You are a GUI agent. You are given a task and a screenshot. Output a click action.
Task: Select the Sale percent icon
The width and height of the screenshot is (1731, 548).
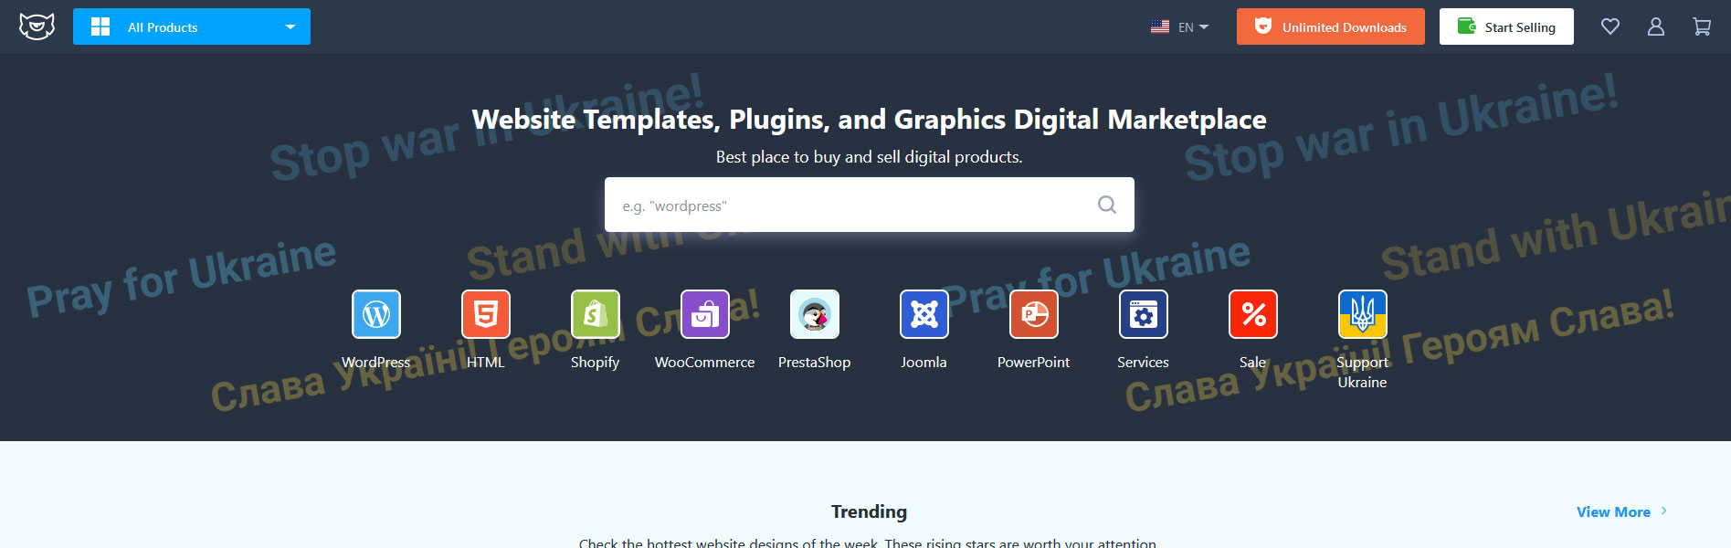coord(1253,314)
